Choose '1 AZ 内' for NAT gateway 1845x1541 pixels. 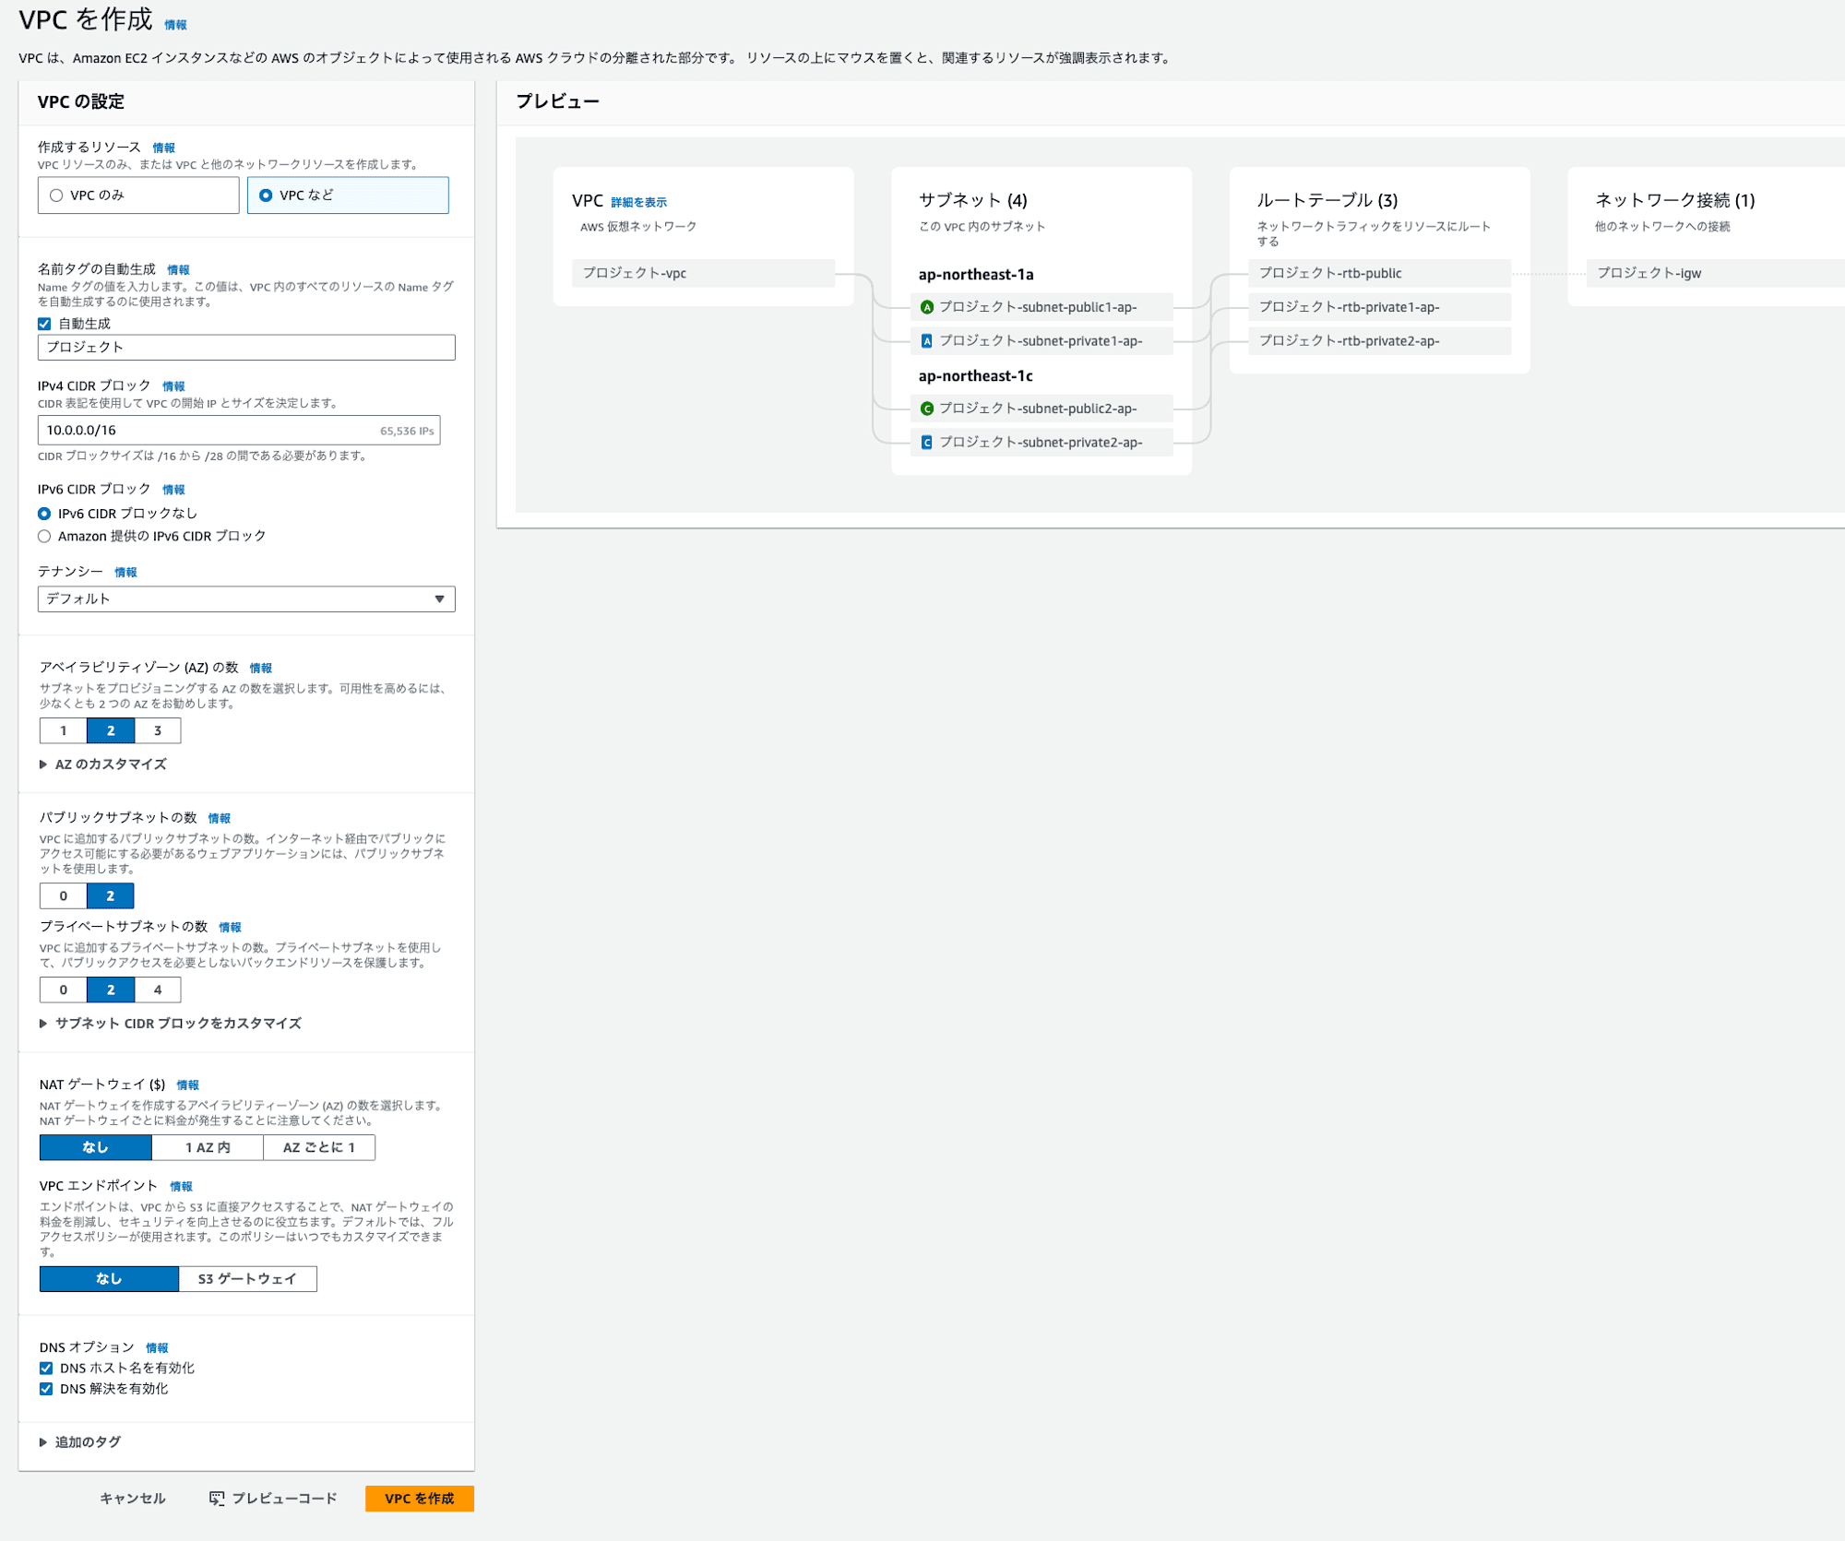(208, 1148)
